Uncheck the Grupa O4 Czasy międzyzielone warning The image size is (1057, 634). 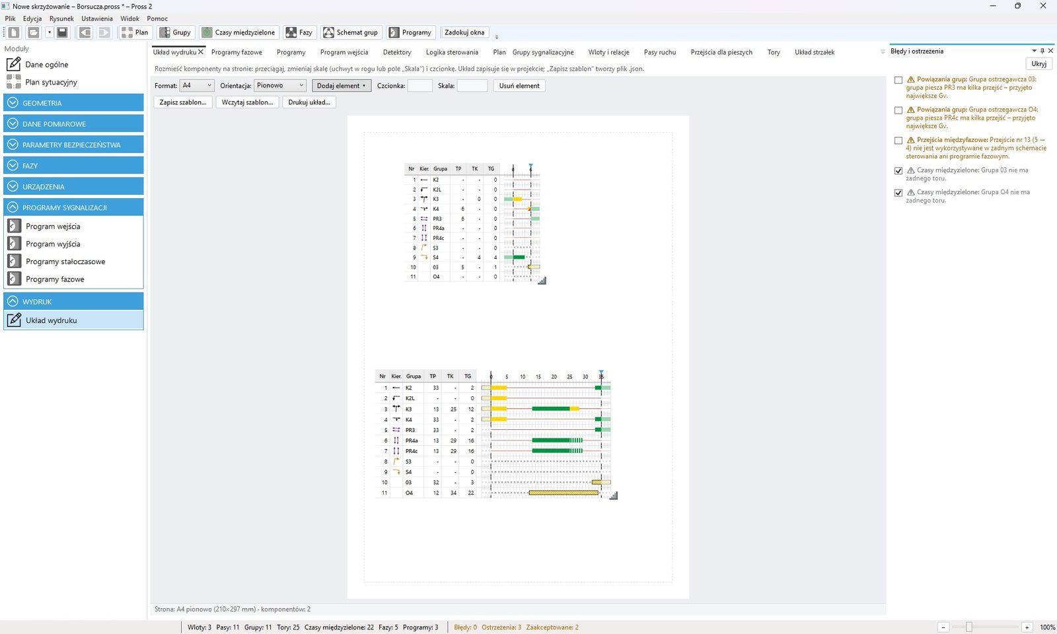pos(898,193)
